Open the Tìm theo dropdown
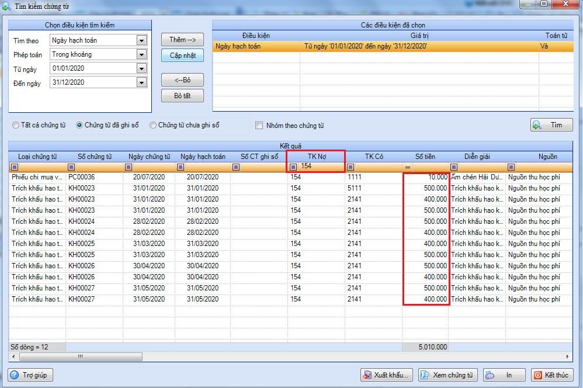Image resolution: width=583 pixels, height=388 pixels. 141,40
